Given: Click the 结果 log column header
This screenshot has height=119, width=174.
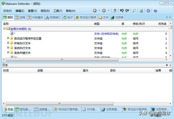Looking at the screenshot, I should point(161,70).
